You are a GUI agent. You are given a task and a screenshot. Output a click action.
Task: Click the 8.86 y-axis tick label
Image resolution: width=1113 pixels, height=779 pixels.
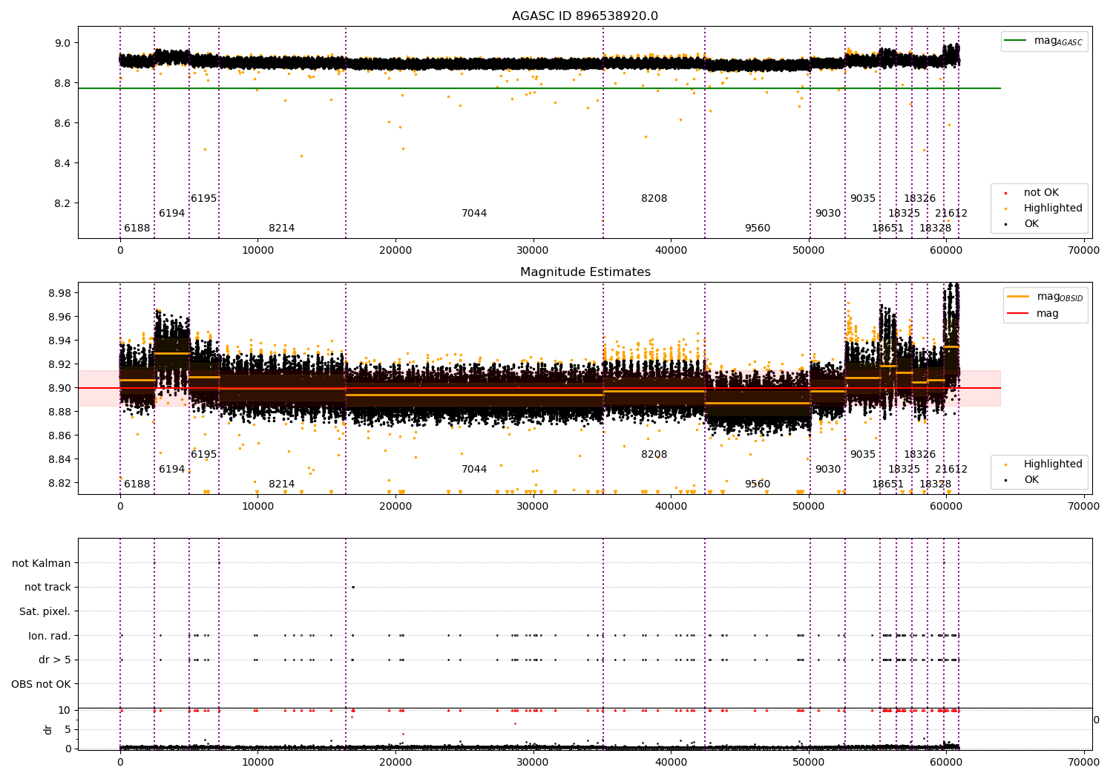coord(59,435)
